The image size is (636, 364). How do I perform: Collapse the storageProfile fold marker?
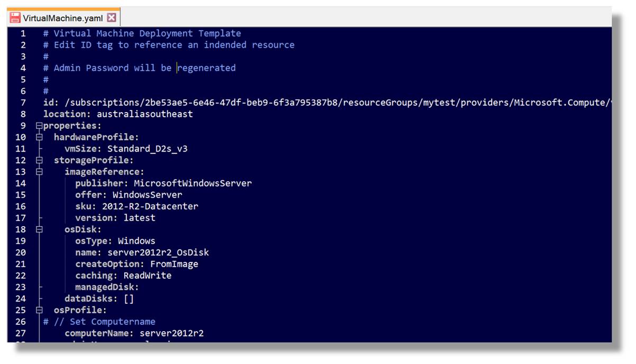pos(39,160)
